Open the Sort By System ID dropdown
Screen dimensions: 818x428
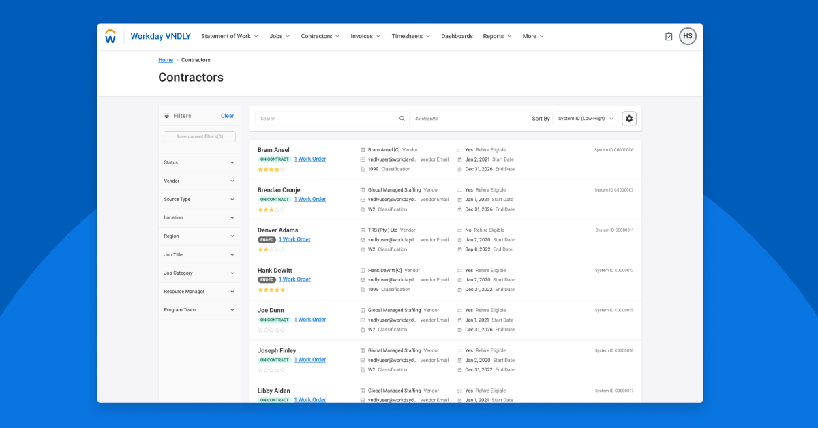pos(586,119)
